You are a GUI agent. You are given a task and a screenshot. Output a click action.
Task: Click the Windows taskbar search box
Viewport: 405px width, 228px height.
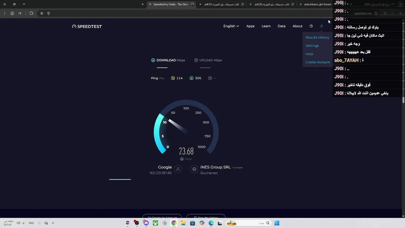point(248,223)
